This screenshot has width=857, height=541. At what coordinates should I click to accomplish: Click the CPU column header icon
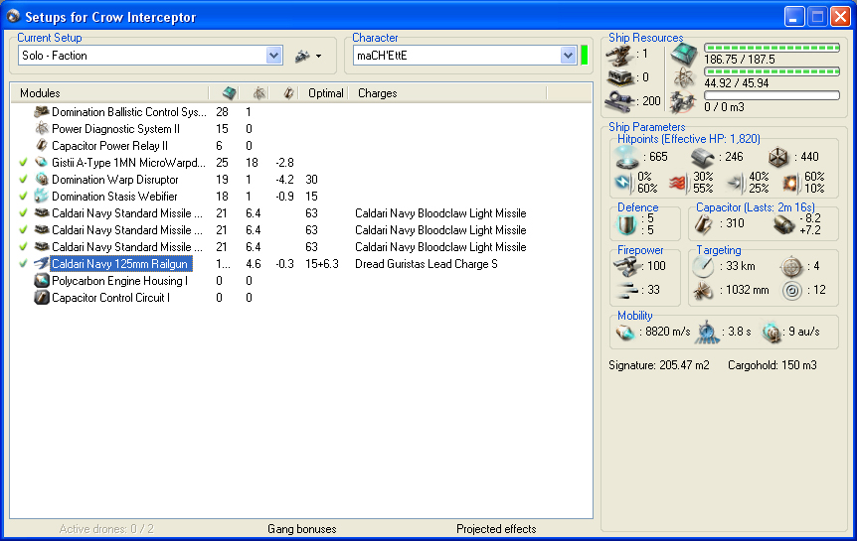coord(229,93)
